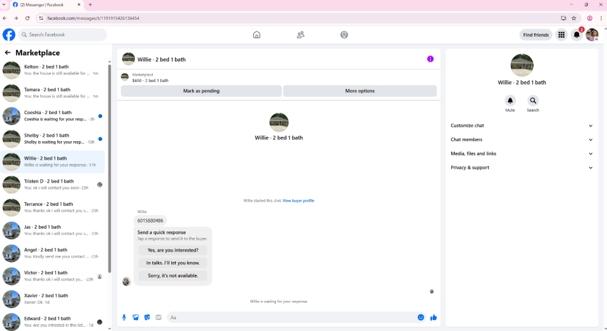Click the blue unread dot on Shelby chat
This screenshot has width=607, height=331.
(x=100, y=139)
